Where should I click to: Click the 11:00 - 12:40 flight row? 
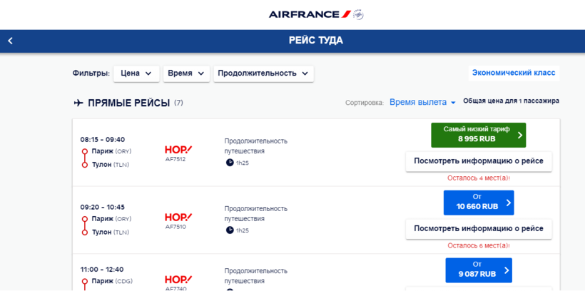102,270
